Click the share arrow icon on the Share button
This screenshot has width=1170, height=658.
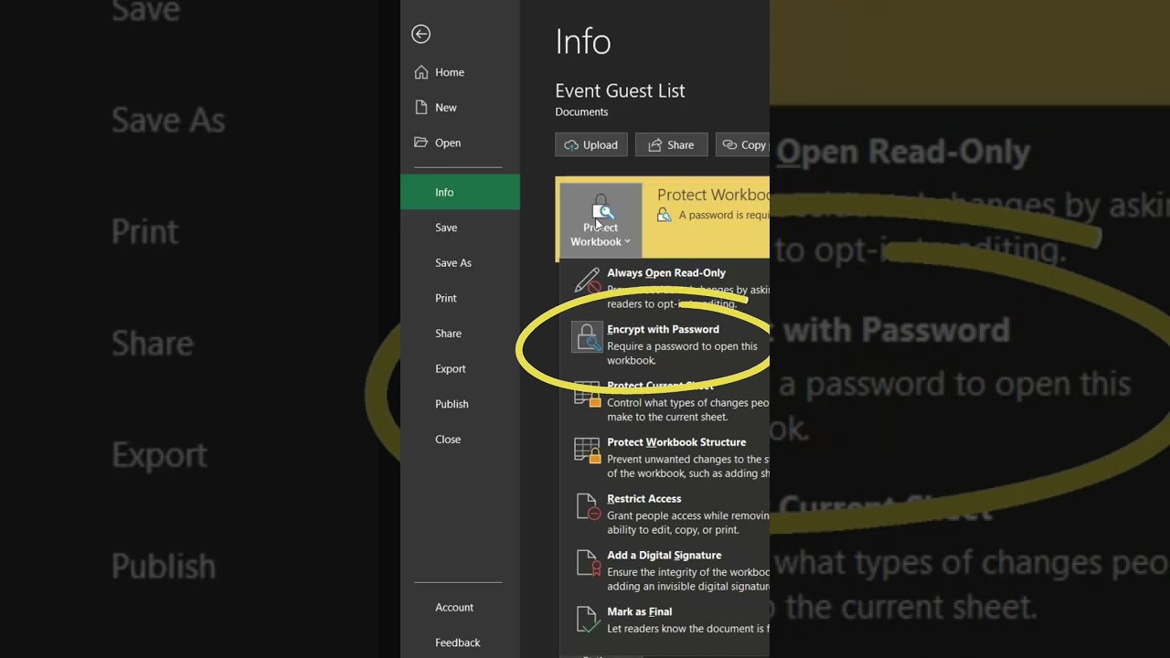coord(654,144)
